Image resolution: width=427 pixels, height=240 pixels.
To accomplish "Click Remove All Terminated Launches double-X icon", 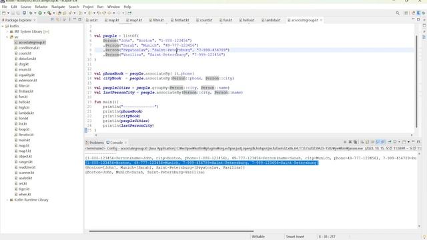I will pos(355,142).
